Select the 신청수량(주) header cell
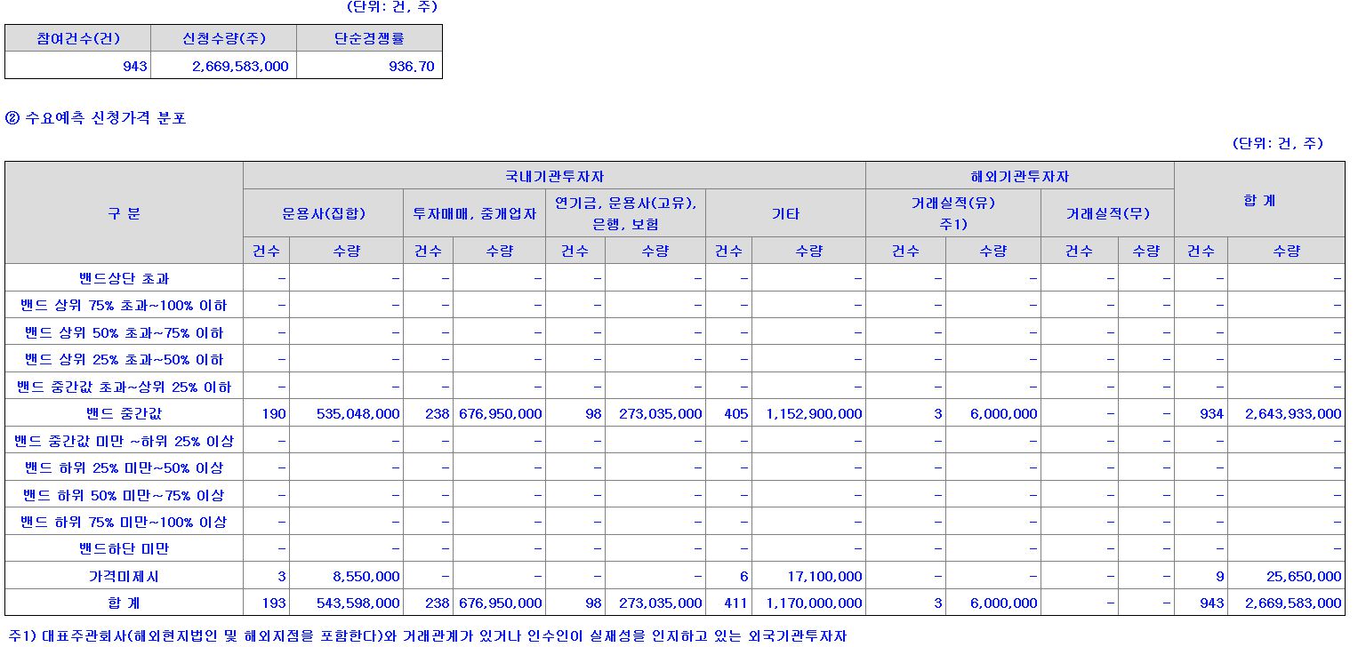This screenshot has height=647, width=1358. 223,38
